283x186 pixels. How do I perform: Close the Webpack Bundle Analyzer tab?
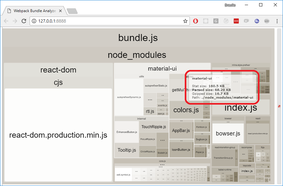pos(60,11)
